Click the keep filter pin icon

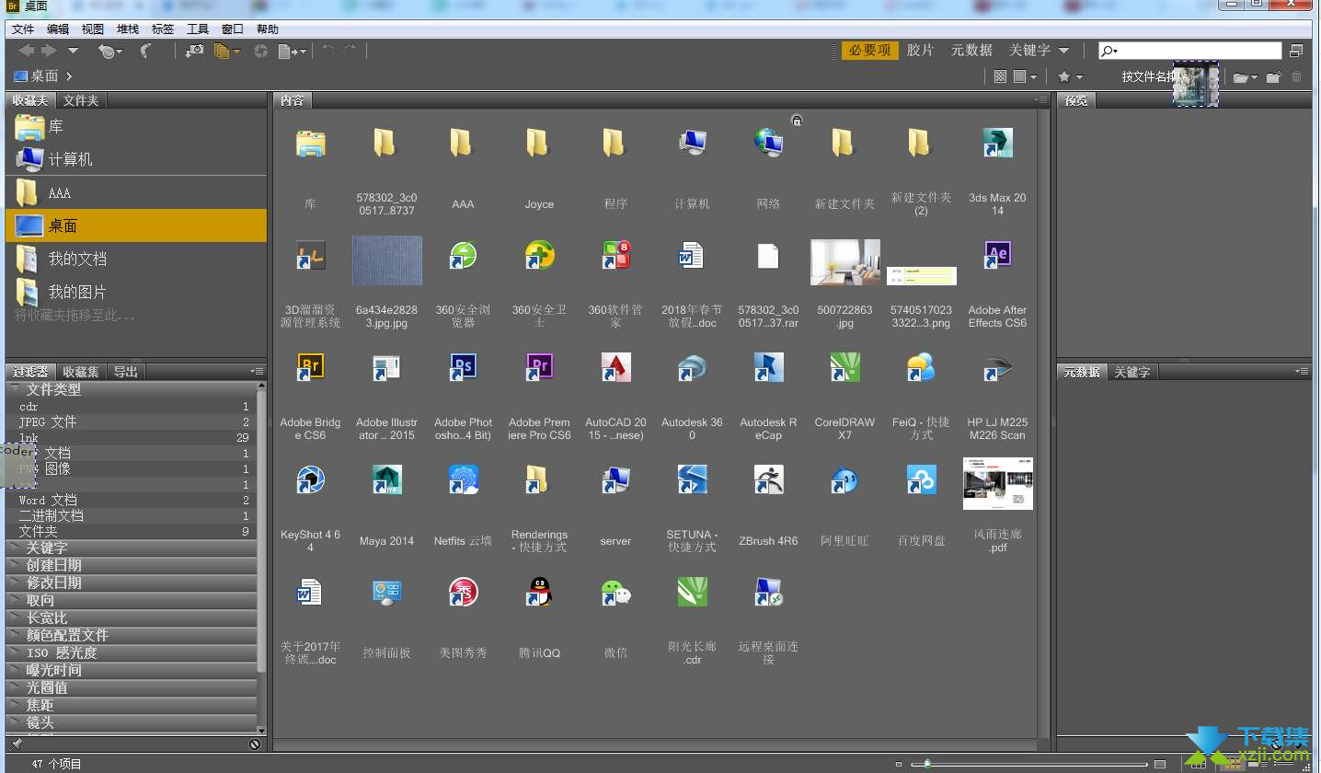(17, 744)
